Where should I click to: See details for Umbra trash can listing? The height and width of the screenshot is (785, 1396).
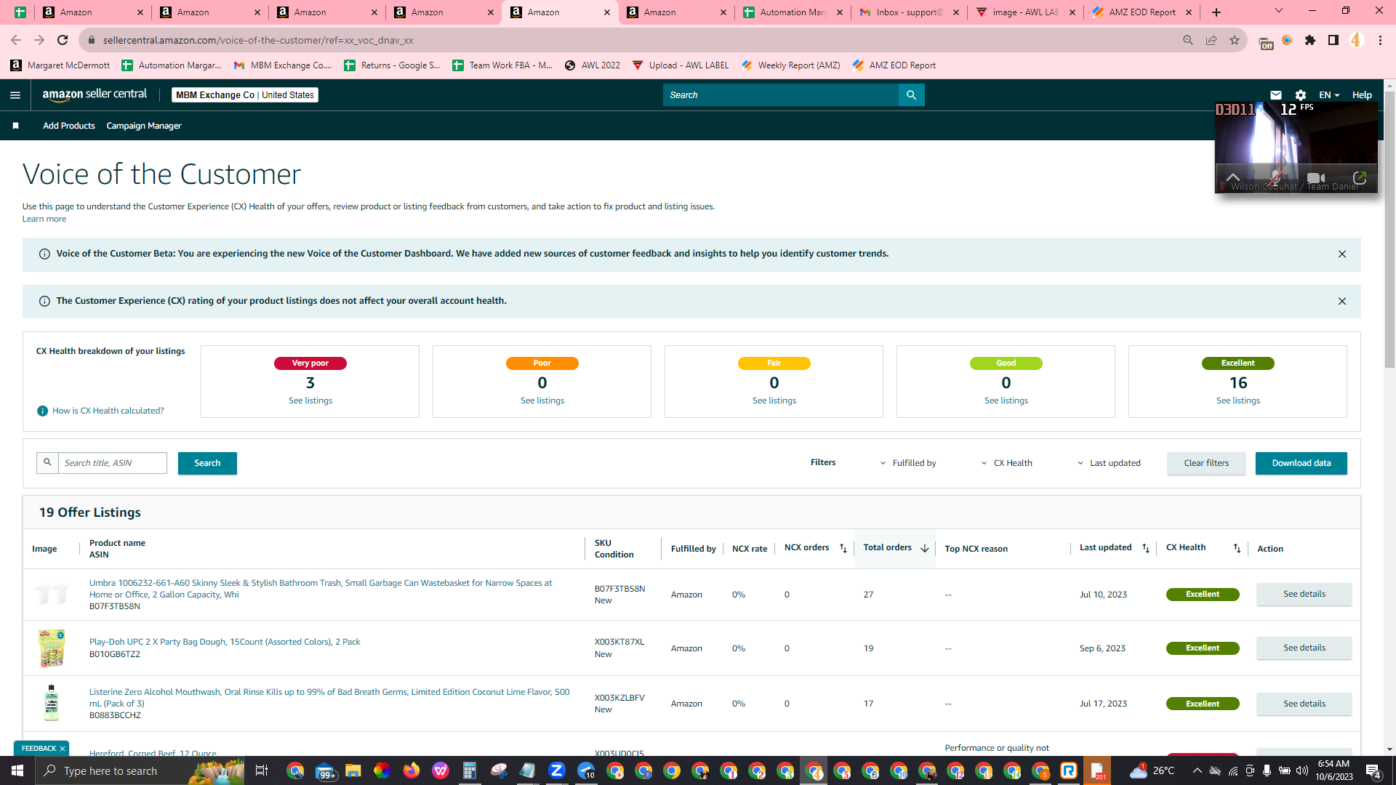click(1304, 595)
